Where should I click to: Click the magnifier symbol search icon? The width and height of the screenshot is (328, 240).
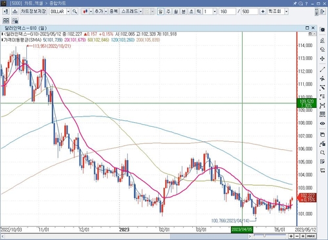75,11
